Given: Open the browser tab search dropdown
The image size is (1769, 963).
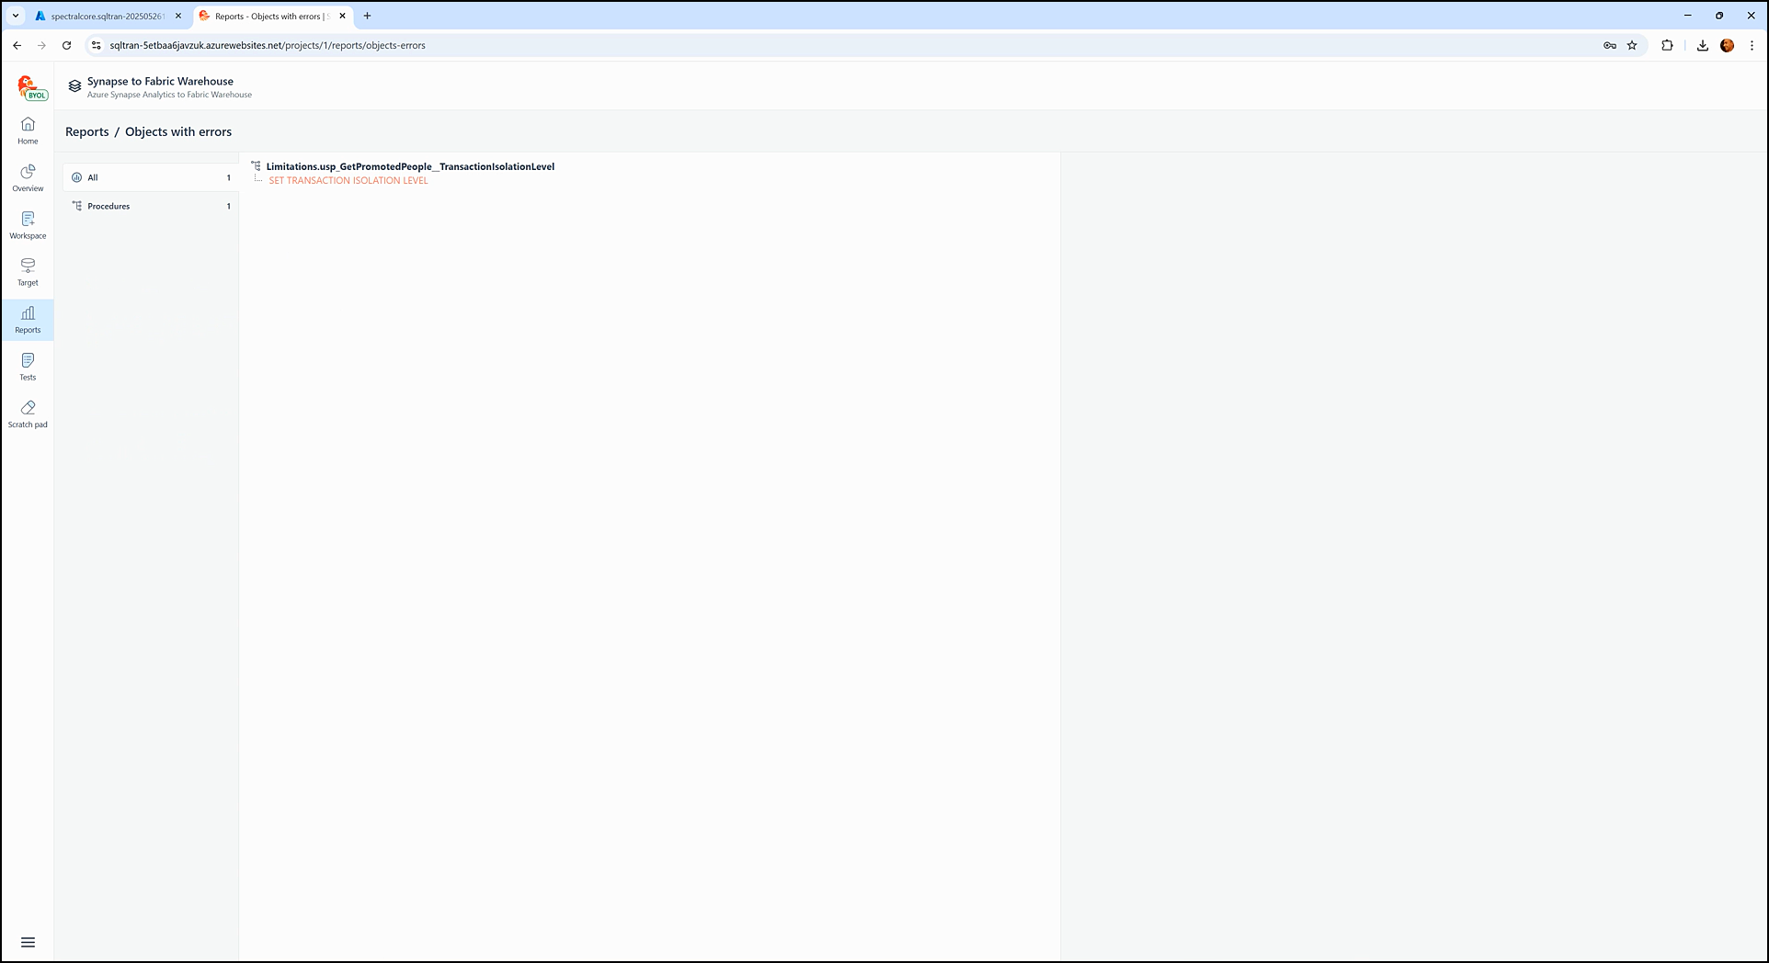Looking at the screenshot, I should click(16, 16).
